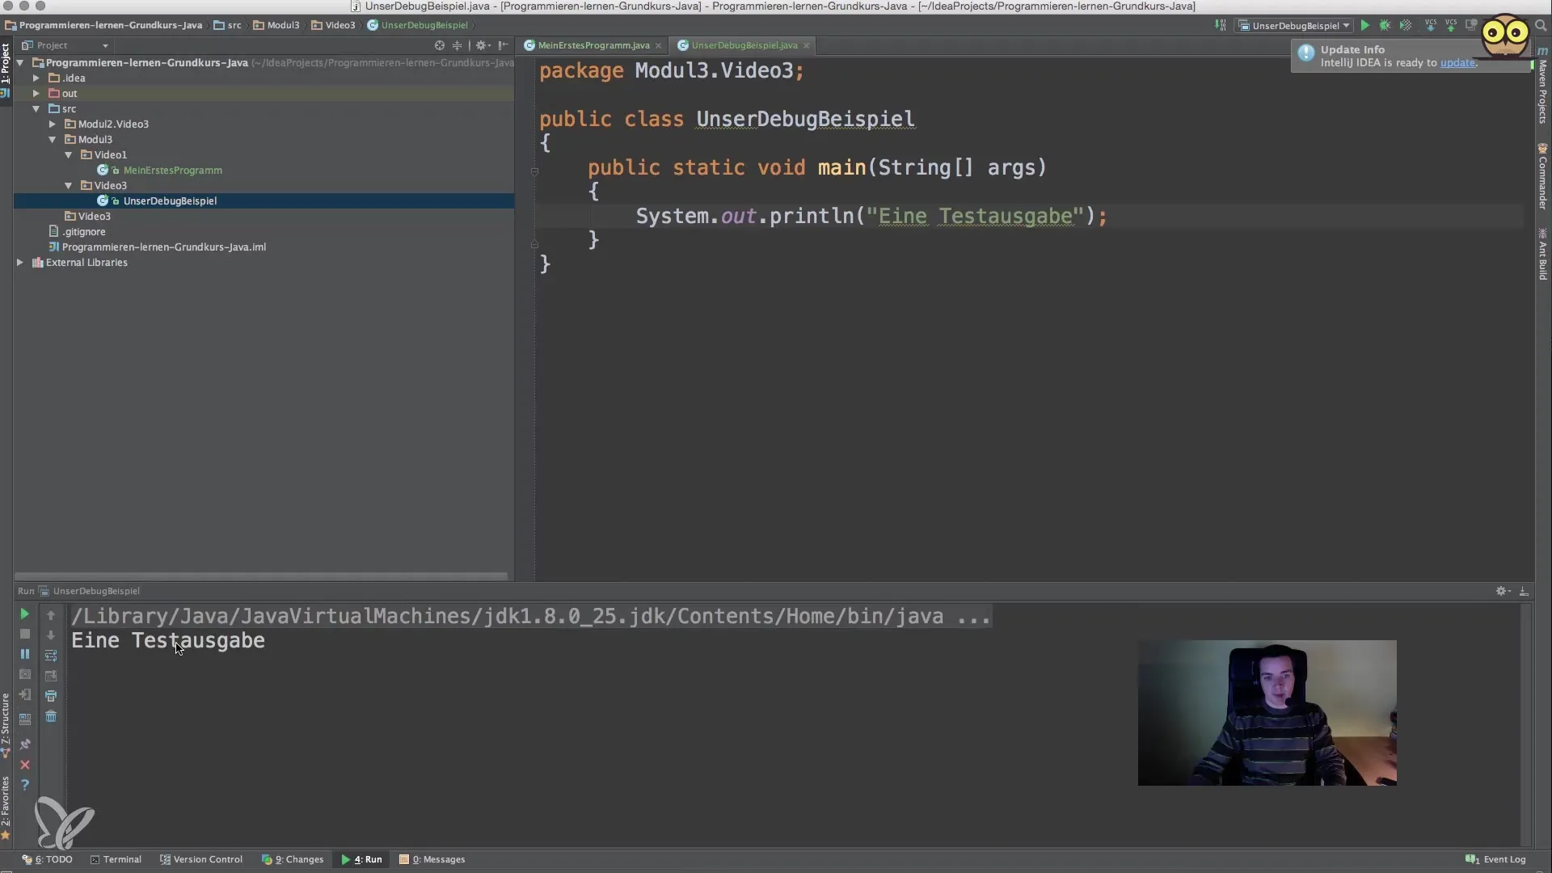Close the MeinErstesProgramm.java tab

[x=658, y=46]
